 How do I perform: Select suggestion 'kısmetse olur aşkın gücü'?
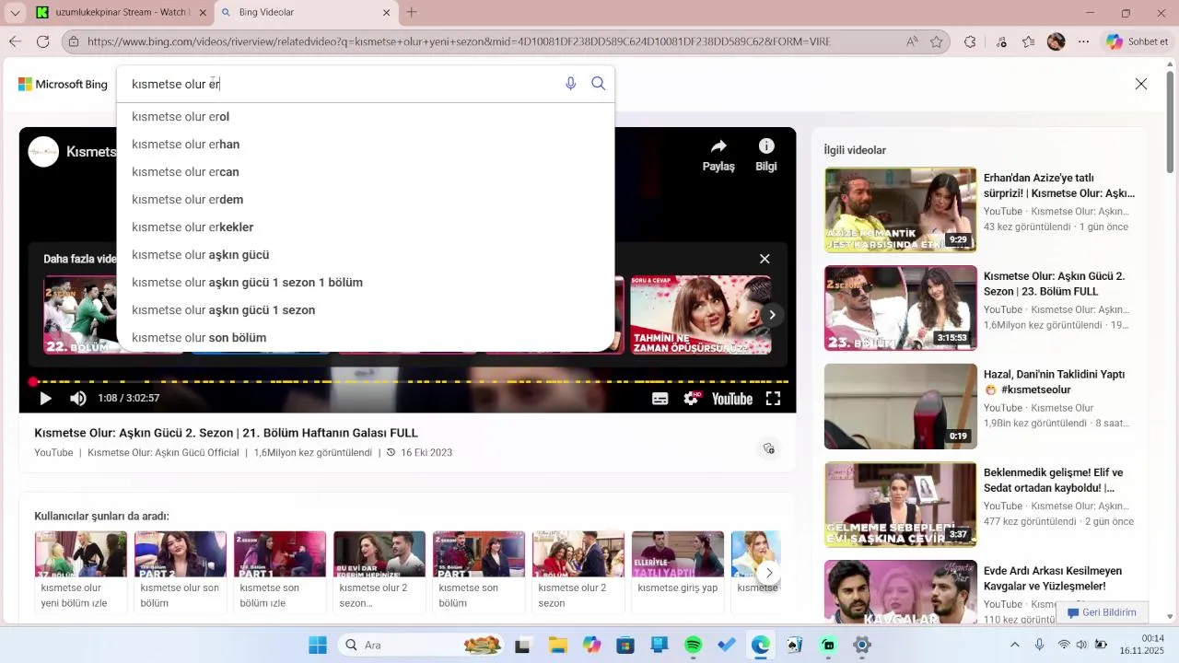point(366,255)
